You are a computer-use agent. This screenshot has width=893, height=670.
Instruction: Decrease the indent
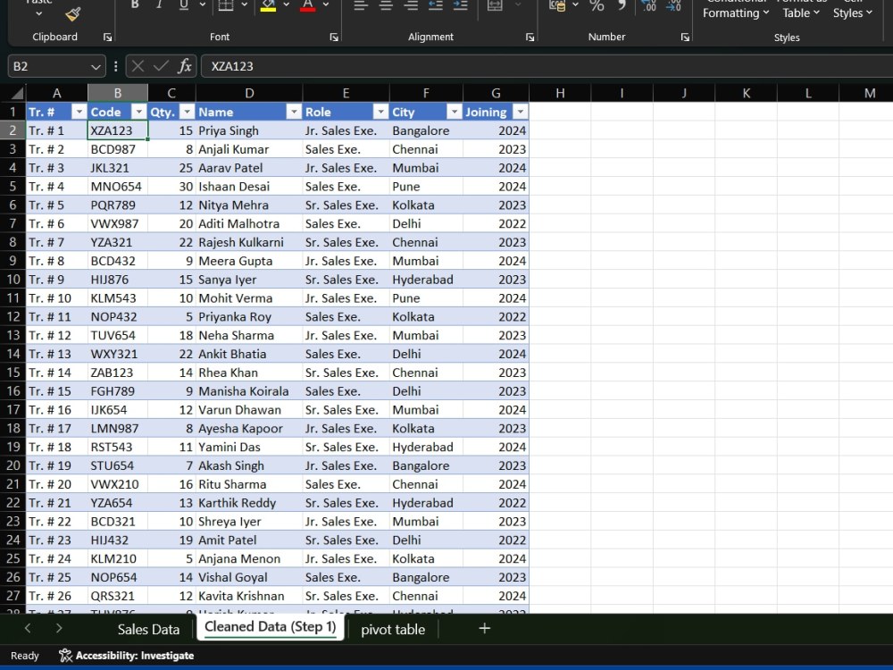click(x=436, y=5)
